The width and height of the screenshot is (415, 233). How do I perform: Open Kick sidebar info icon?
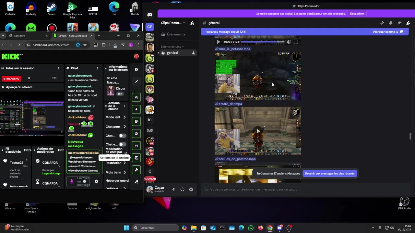pyautogui.click(x=136, y=70)
